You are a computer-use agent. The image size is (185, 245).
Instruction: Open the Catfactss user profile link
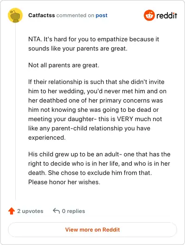click(x=42, y=15)
